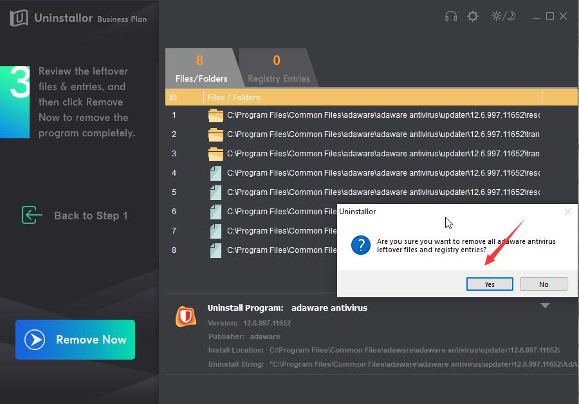Screen dimensions: 579x404
Task: Click Yes in the Uninstallor dialog
Action: coord(490,284)
